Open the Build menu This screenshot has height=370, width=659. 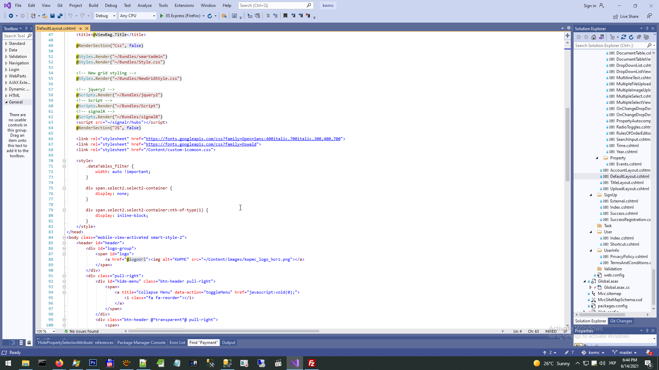point(93,5)
